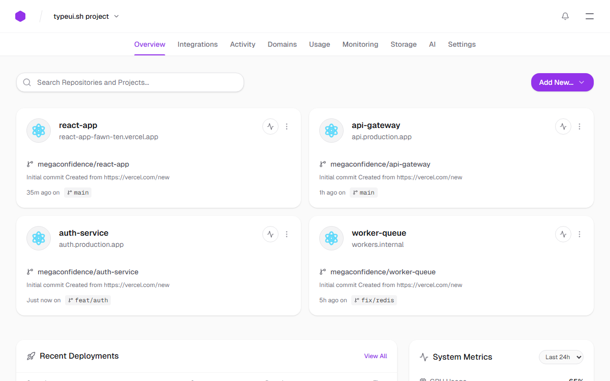Expand the typeui.sh project switcher

click(86, 16)
